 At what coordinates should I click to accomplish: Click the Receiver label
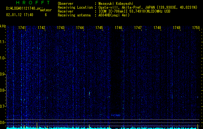point(66,11)
